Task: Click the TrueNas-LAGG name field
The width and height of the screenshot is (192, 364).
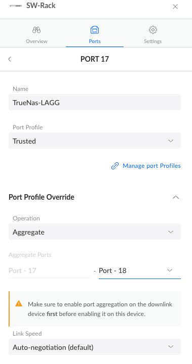Action: (x=95, y=102)
